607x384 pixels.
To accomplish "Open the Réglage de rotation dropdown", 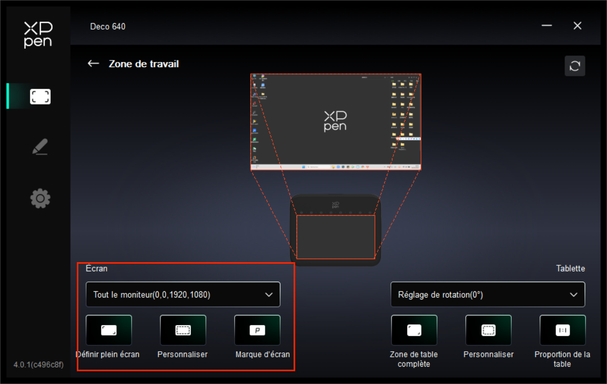I will pos(488,294).
